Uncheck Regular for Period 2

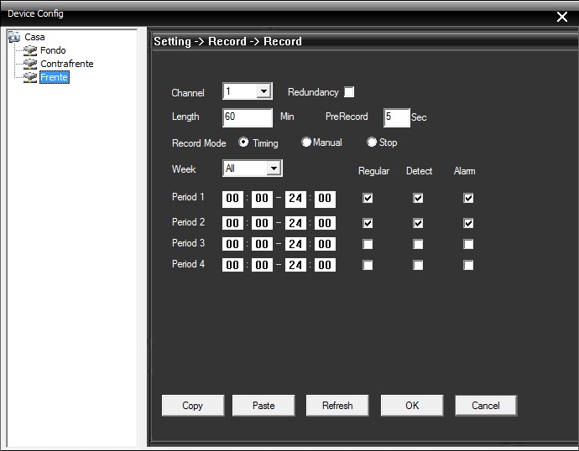pyautogui.click(x=368, y=223)
